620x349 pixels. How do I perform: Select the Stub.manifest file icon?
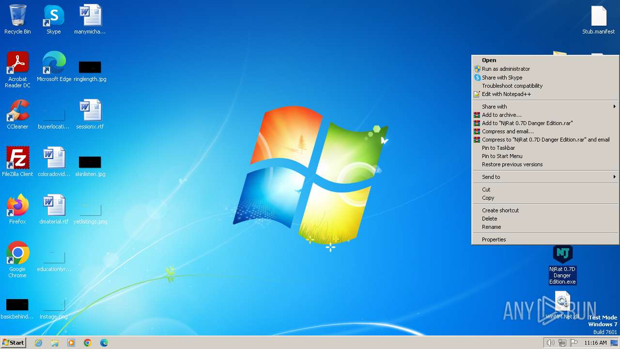click(x=599, y=20)
